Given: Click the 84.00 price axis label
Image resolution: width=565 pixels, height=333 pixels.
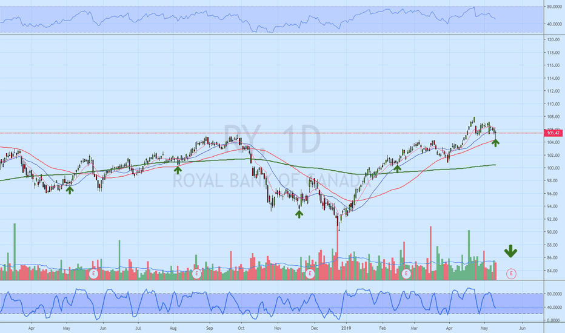Looking at the screenshot, I should pyautogui.click(x=553, y=271).
